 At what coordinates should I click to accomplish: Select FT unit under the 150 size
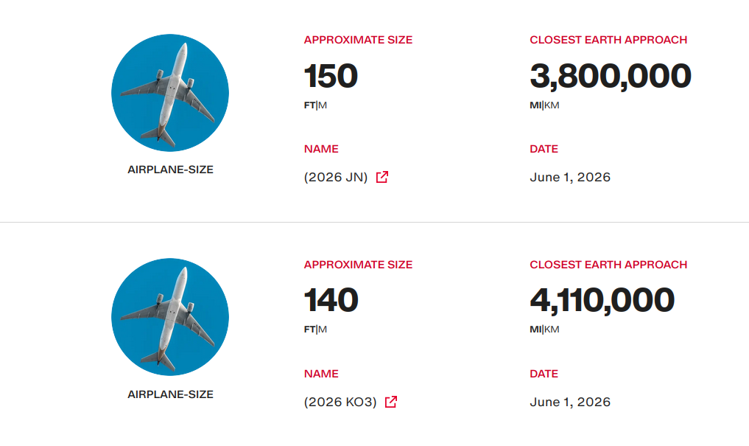click(x=309, y=105)
